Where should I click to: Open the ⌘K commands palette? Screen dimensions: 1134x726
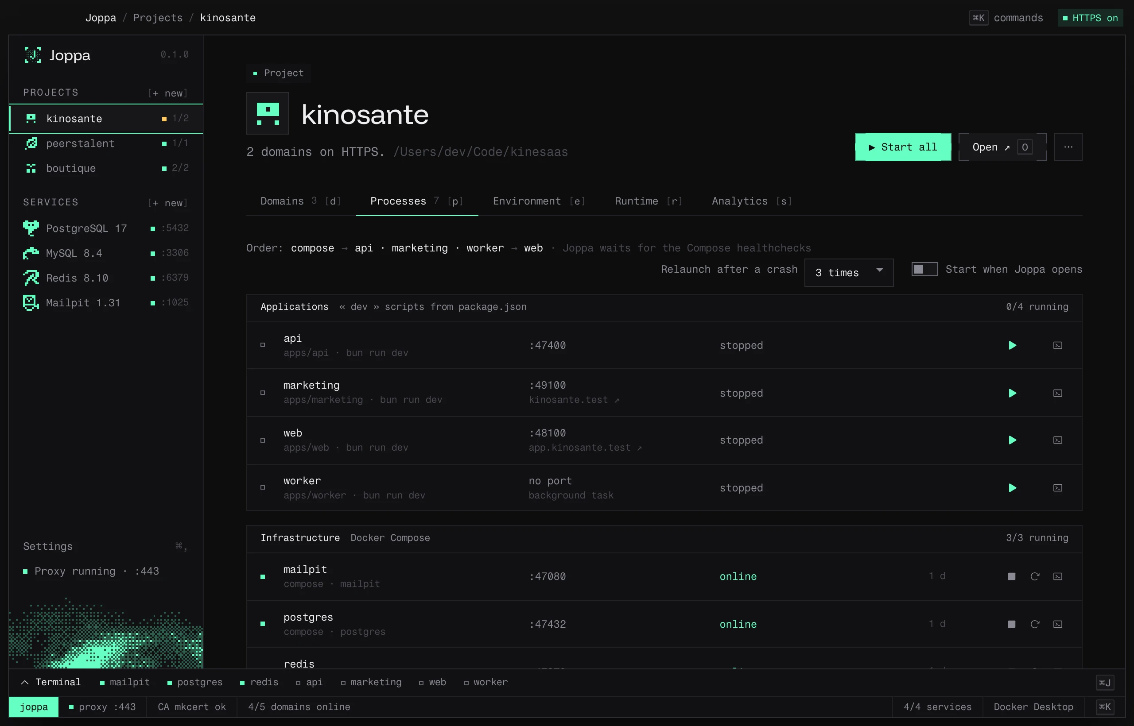tap(1006, 18)
